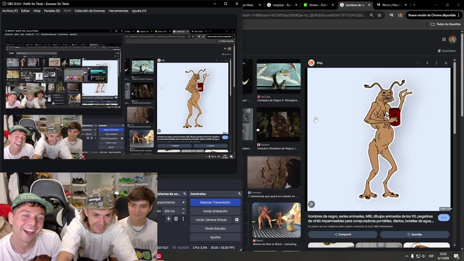Open Google account avatar

tap(452, 40)
